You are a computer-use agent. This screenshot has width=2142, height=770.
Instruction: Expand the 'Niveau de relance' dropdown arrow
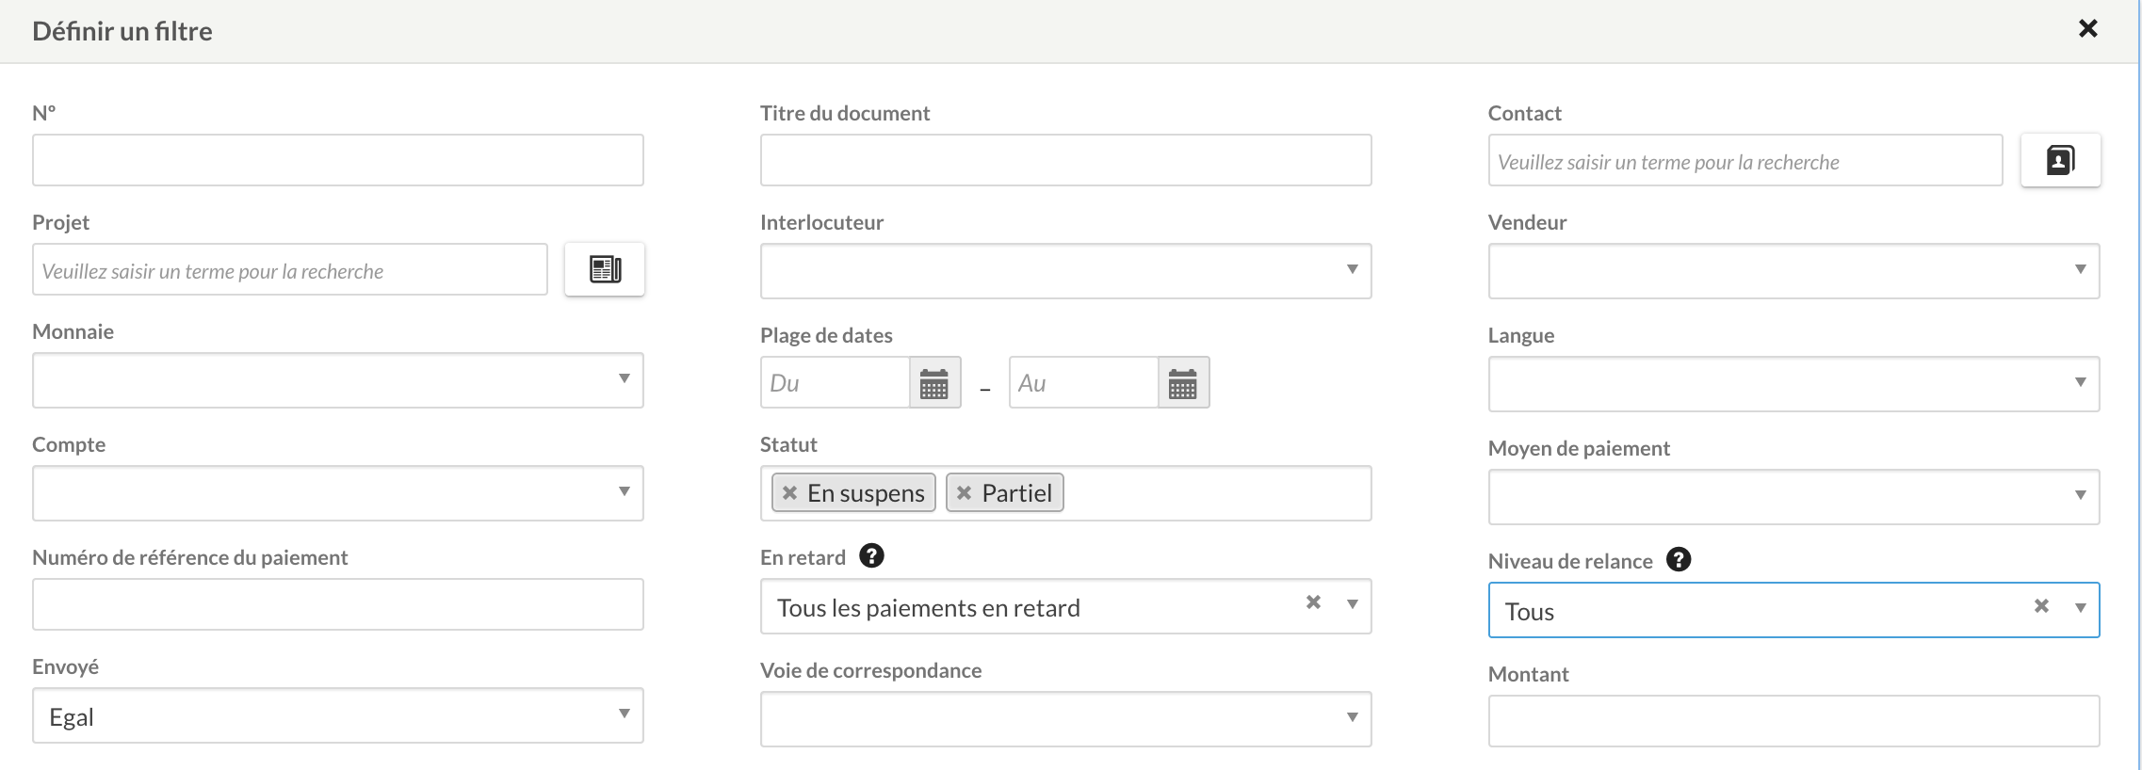[2080, 608]
